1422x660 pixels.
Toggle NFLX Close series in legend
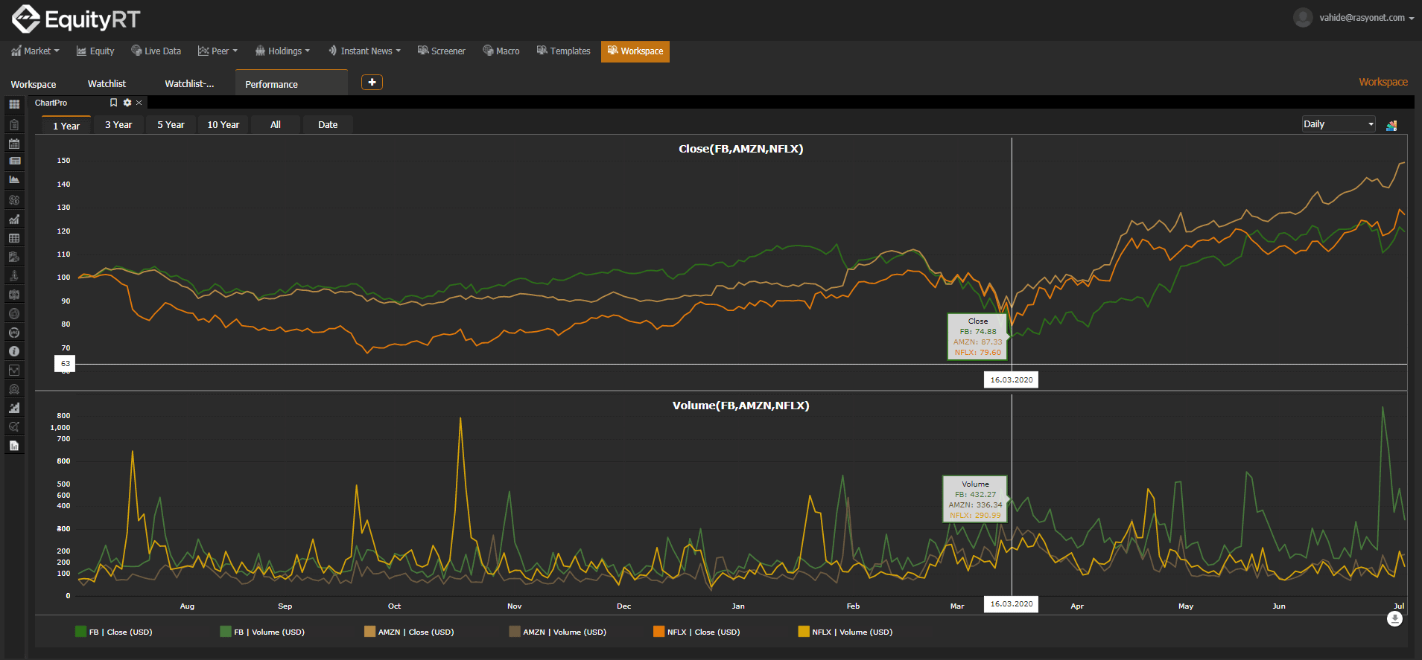[696, 632]
